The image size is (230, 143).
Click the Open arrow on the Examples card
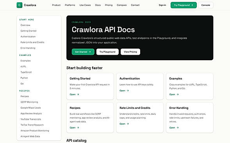click(x=178, y=94)
